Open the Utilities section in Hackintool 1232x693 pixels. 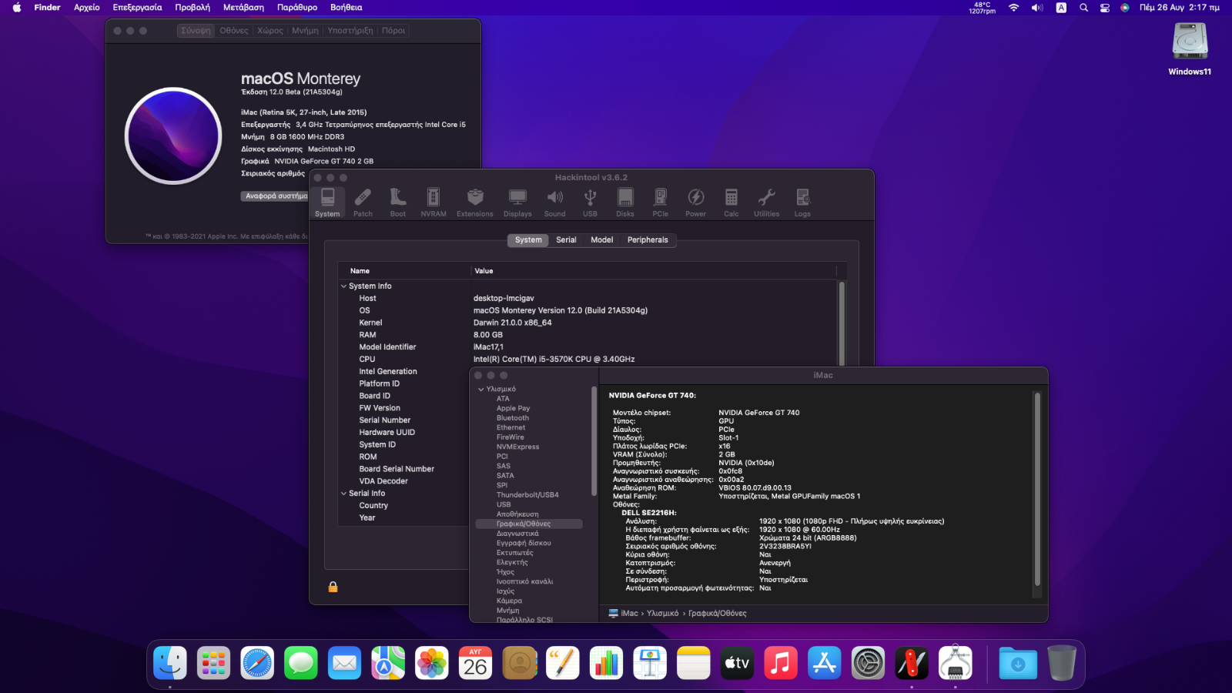click(766, 203)
